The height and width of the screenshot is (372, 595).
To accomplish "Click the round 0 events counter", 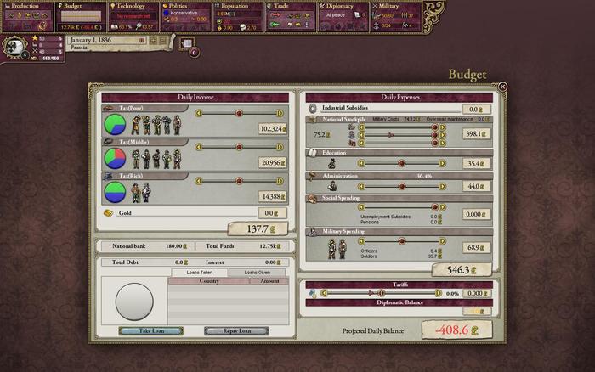I will pyautogui.click(x=195, y=53).
